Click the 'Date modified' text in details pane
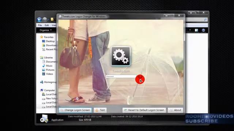 (x=85, y=116)
